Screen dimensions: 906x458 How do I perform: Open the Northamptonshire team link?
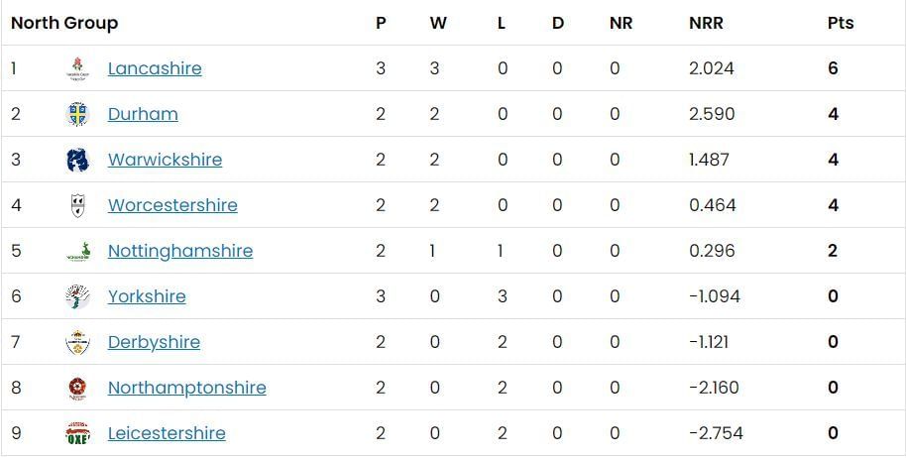(186, 388)
